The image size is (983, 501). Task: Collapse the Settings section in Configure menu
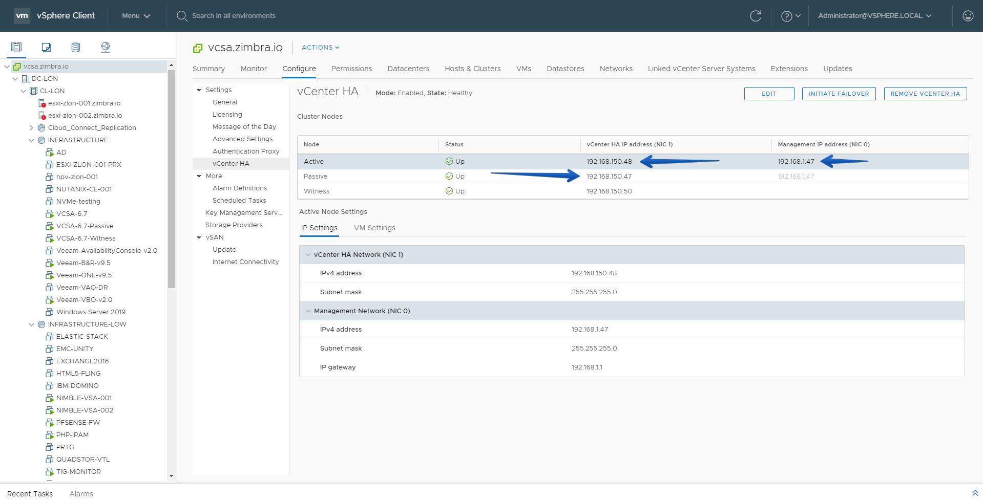click(199, 90)
